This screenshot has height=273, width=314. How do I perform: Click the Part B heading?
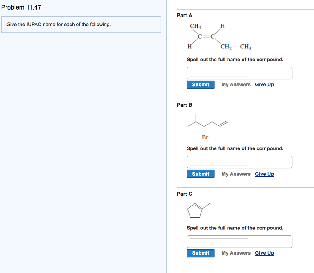click(184, 105)
